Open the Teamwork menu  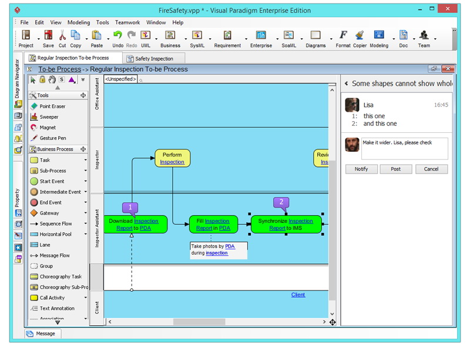click(x=127, y=22)
